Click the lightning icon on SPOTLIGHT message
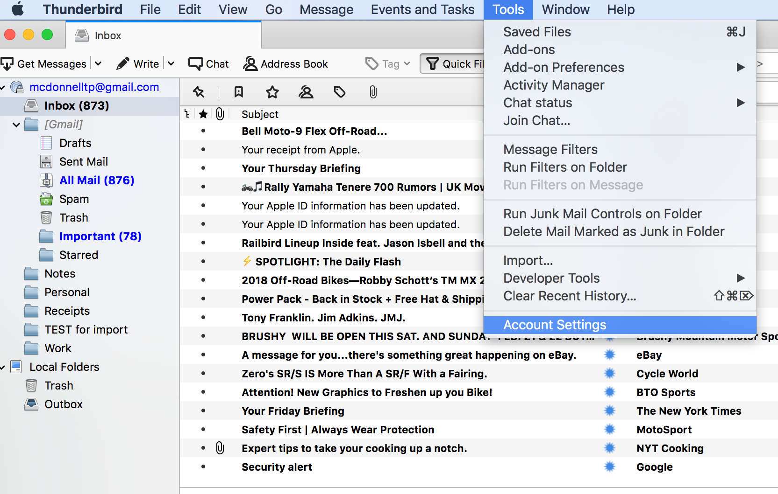778x494 pixels. click(247, 261)
